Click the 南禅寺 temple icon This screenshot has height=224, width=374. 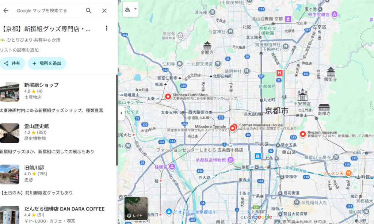(x=324, y=107)
